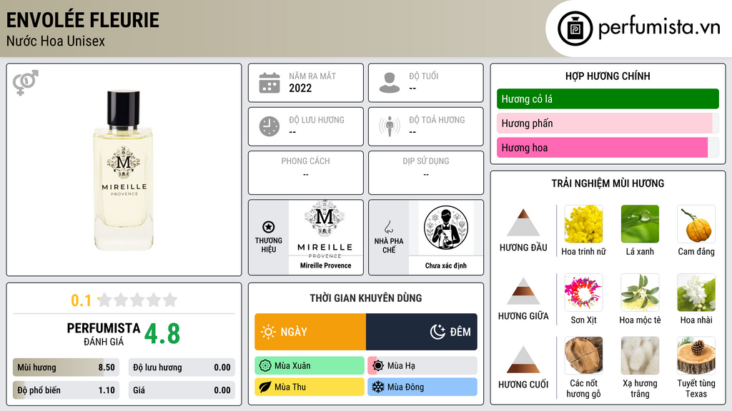Screen dimensions: 732x411
Task: Choose the Mùa Xuân season chip
Action: coord(310,366)
